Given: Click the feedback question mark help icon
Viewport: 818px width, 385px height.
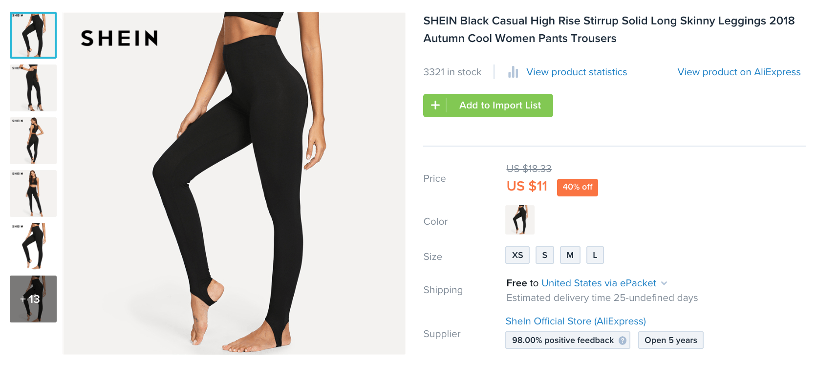Looking at the screenshot, I should 623,341.
